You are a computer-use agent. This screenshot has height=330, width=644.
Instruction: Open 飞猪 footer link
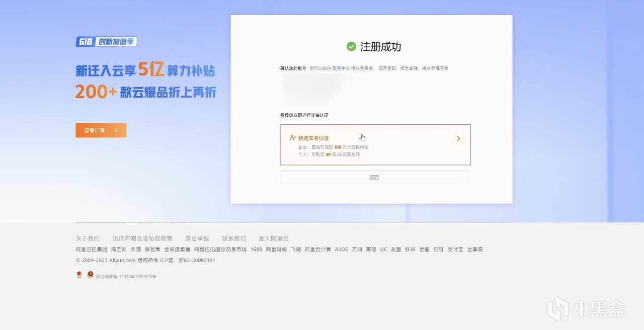(296, 250)
